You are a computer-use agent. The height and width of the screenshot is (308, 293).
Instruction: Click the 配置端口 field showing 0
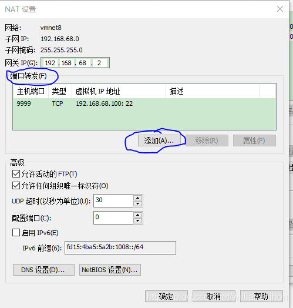coord(113,217)
